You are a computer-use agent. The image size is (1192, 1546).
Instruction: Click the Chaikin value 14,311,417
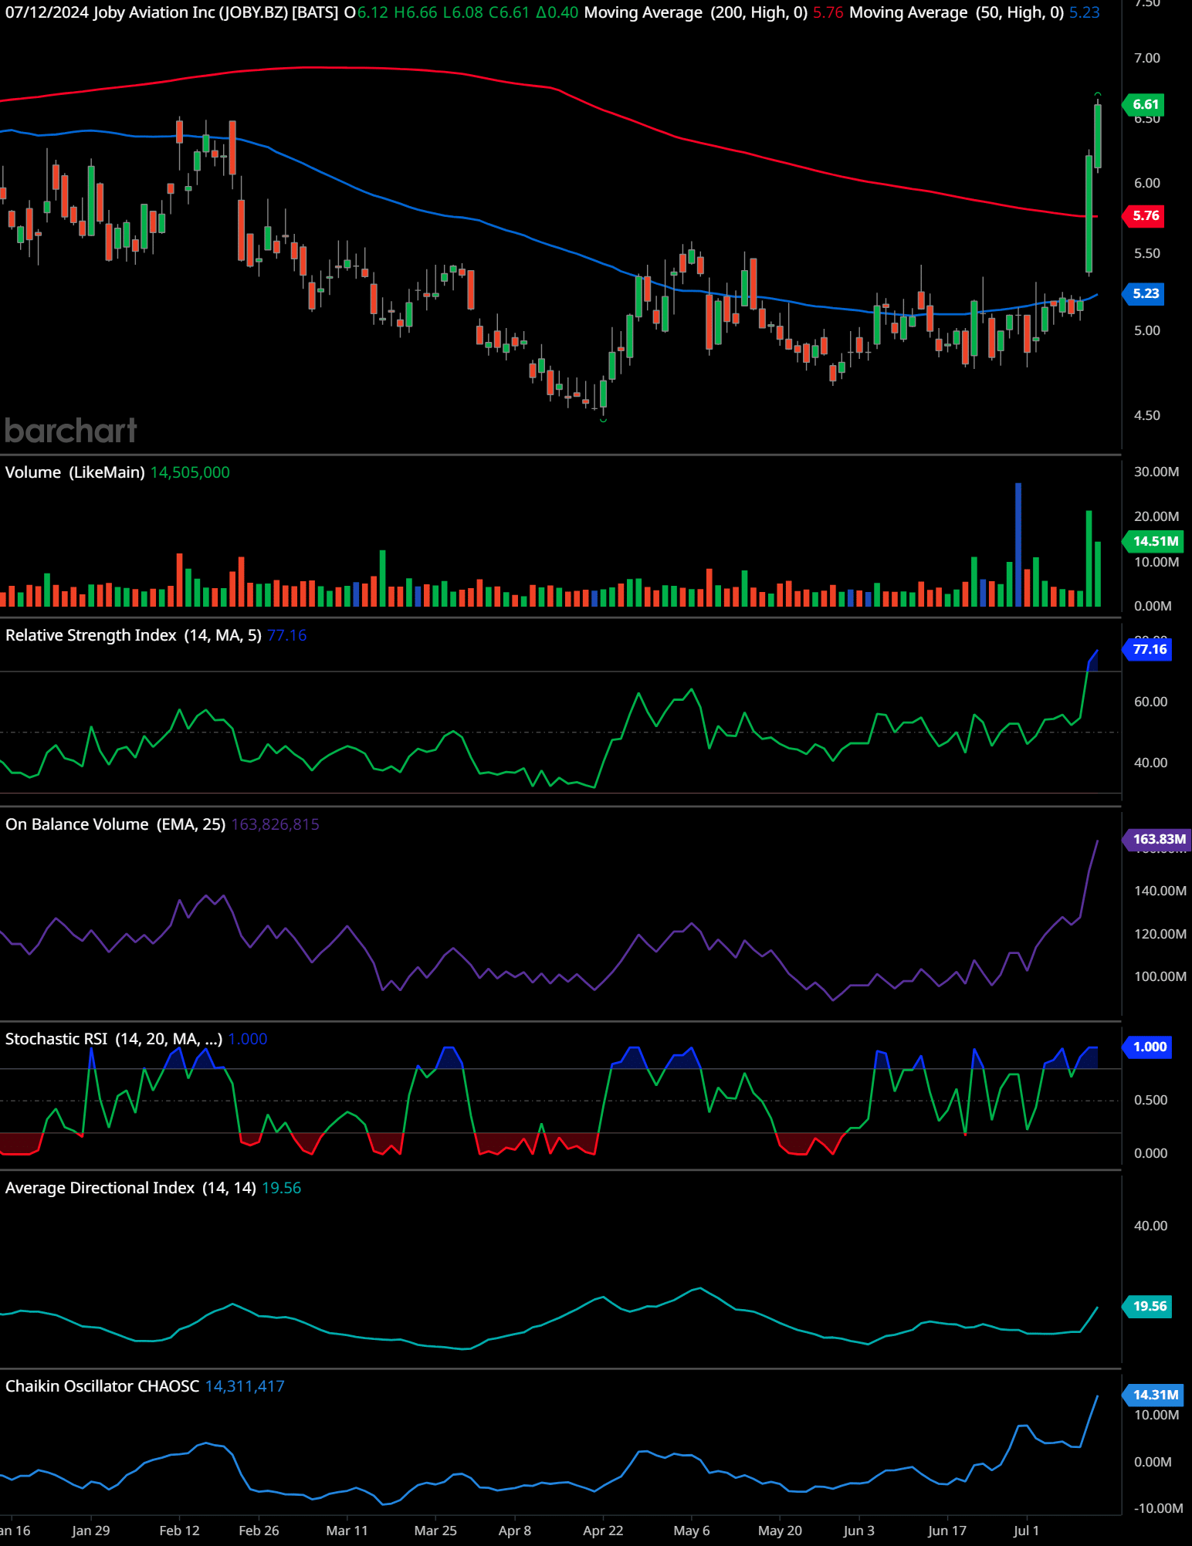[x=245, y=1386]
